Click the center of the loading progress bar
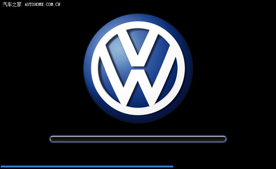 pos(138,139)
